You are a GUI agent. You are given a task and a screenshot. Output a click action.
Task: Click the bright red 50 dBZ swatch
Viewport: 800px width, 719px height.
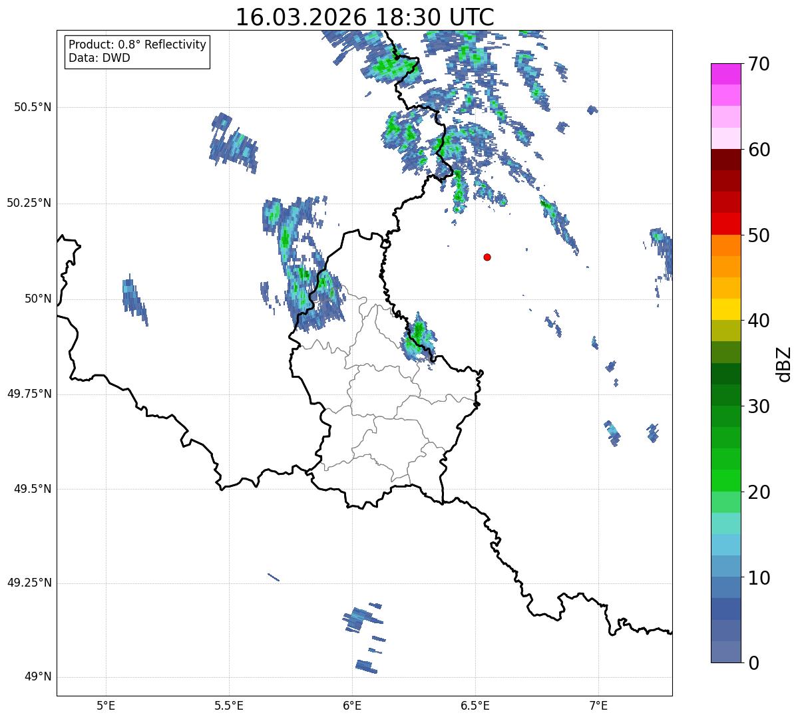coord(726,224)
